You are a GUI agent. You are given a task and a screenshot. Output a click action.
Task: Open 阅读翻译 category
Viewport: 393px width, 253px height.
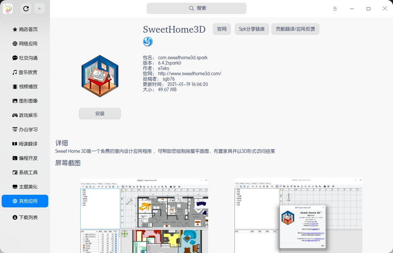[x=25, y=144]
